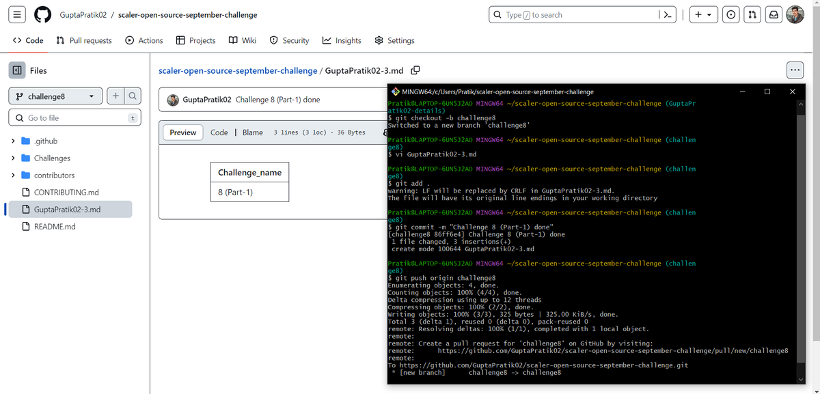820x394 pixels.
Task: Minimize the MINGW64 terminal window
Action: coord(742,92)
